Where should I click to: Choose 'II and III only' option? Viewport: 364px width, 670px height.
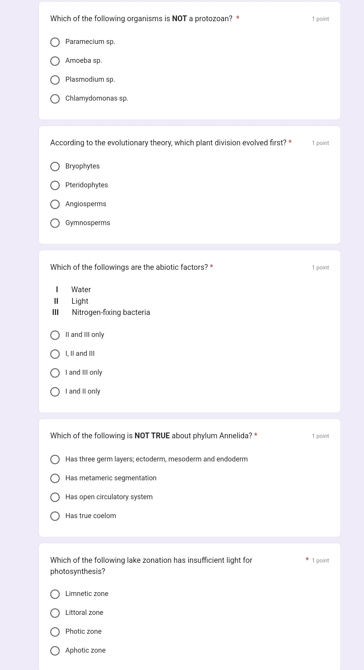click(55, 335)
